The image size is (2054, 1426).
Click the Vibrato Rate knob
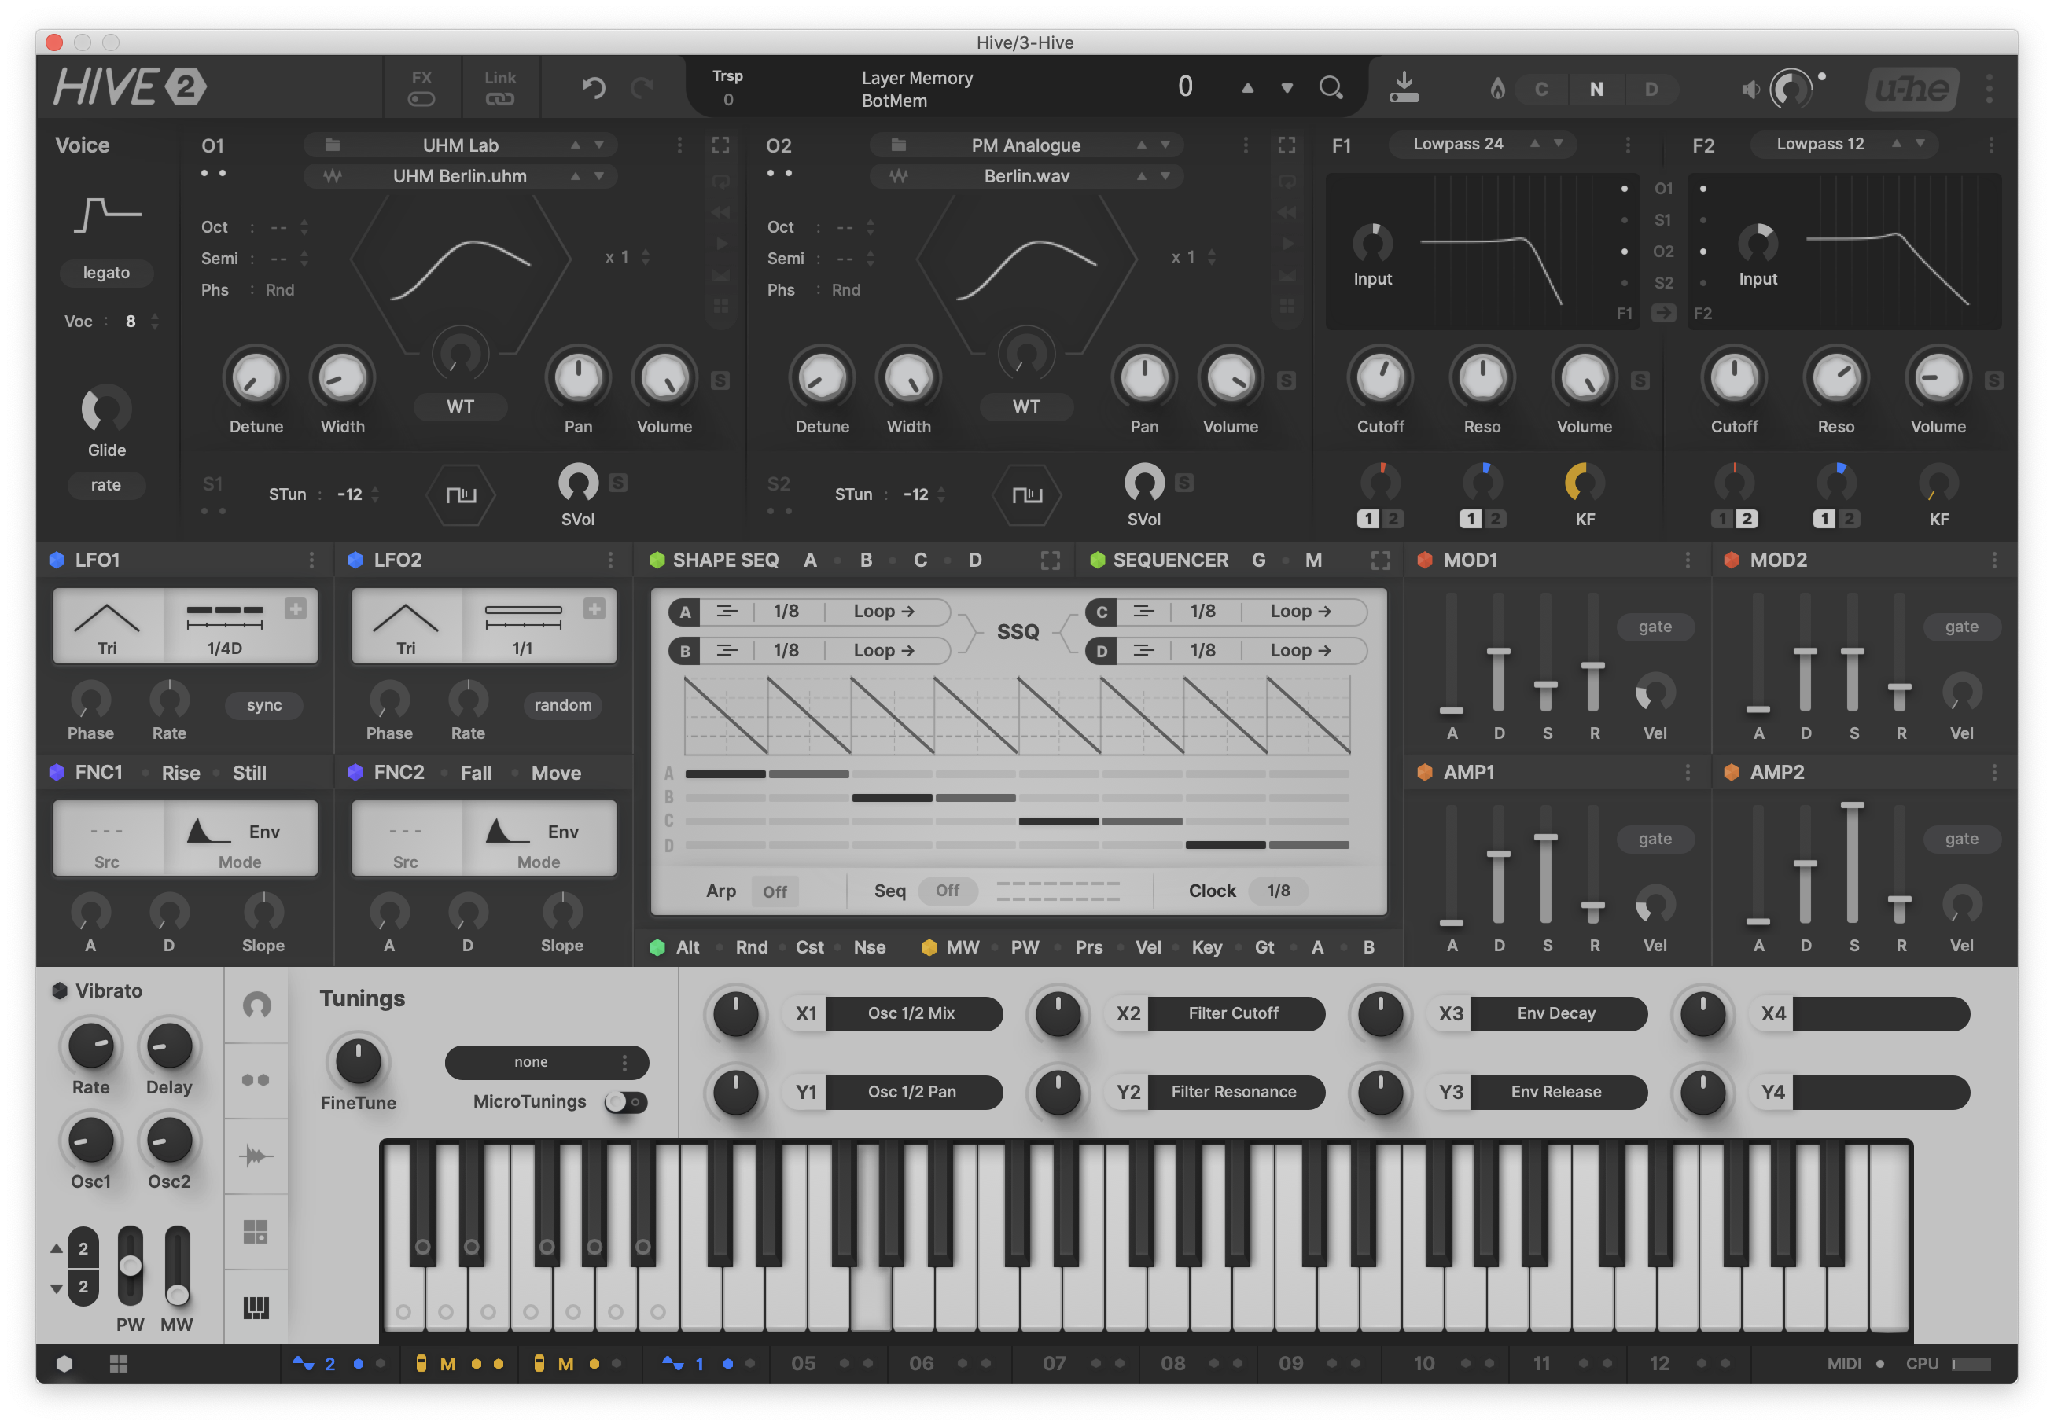91,1046
